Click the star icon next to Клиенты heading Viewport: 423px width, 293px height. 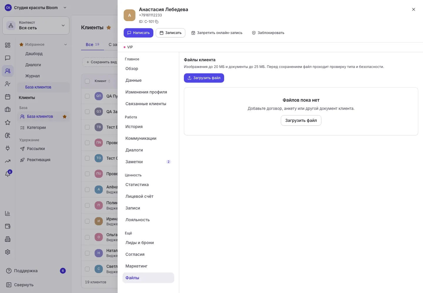(x=109, y=28)
